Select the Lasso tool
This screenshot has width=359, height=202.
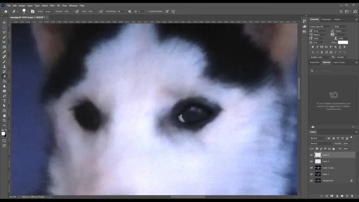point(4,32)
